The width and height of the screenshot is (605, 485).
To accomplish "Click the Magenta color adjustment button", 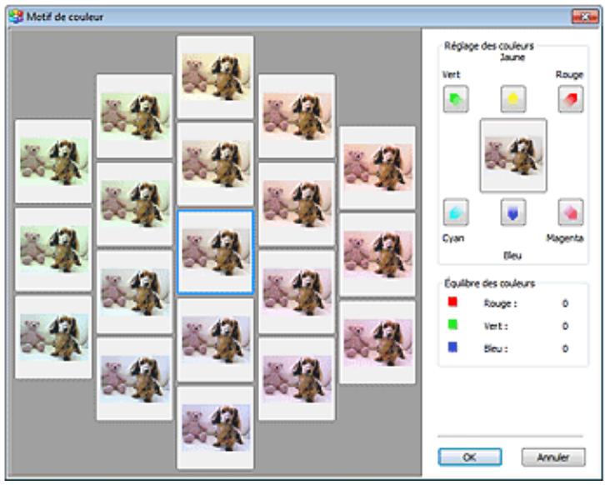I will pyautogui.click(x=570, y=213).
